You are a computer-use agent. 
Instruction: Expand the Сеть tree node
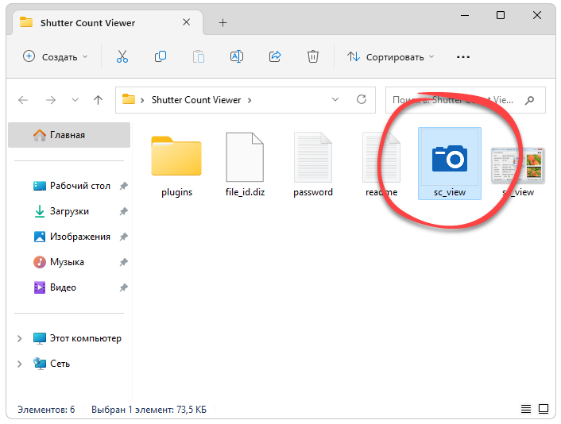tap(20, 364)
